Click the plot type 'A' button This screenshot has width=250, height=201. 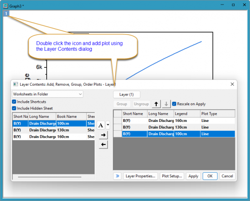coord(101,125)
